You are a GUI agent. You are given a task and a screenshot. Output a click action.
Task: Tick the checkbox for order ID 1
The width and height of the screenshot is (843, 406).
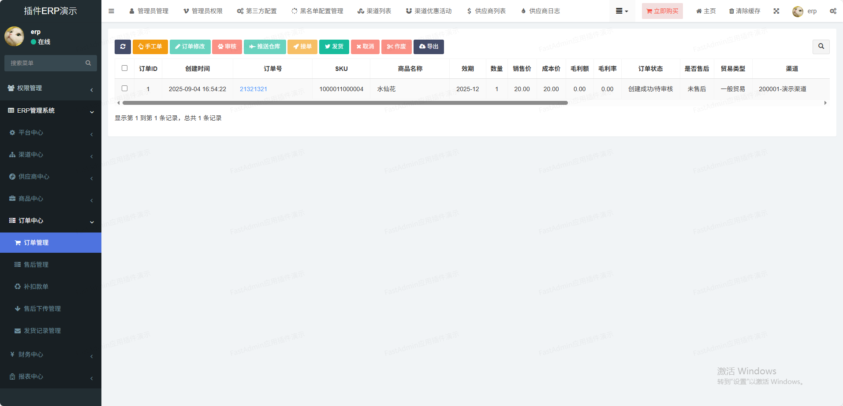(124, 89)
